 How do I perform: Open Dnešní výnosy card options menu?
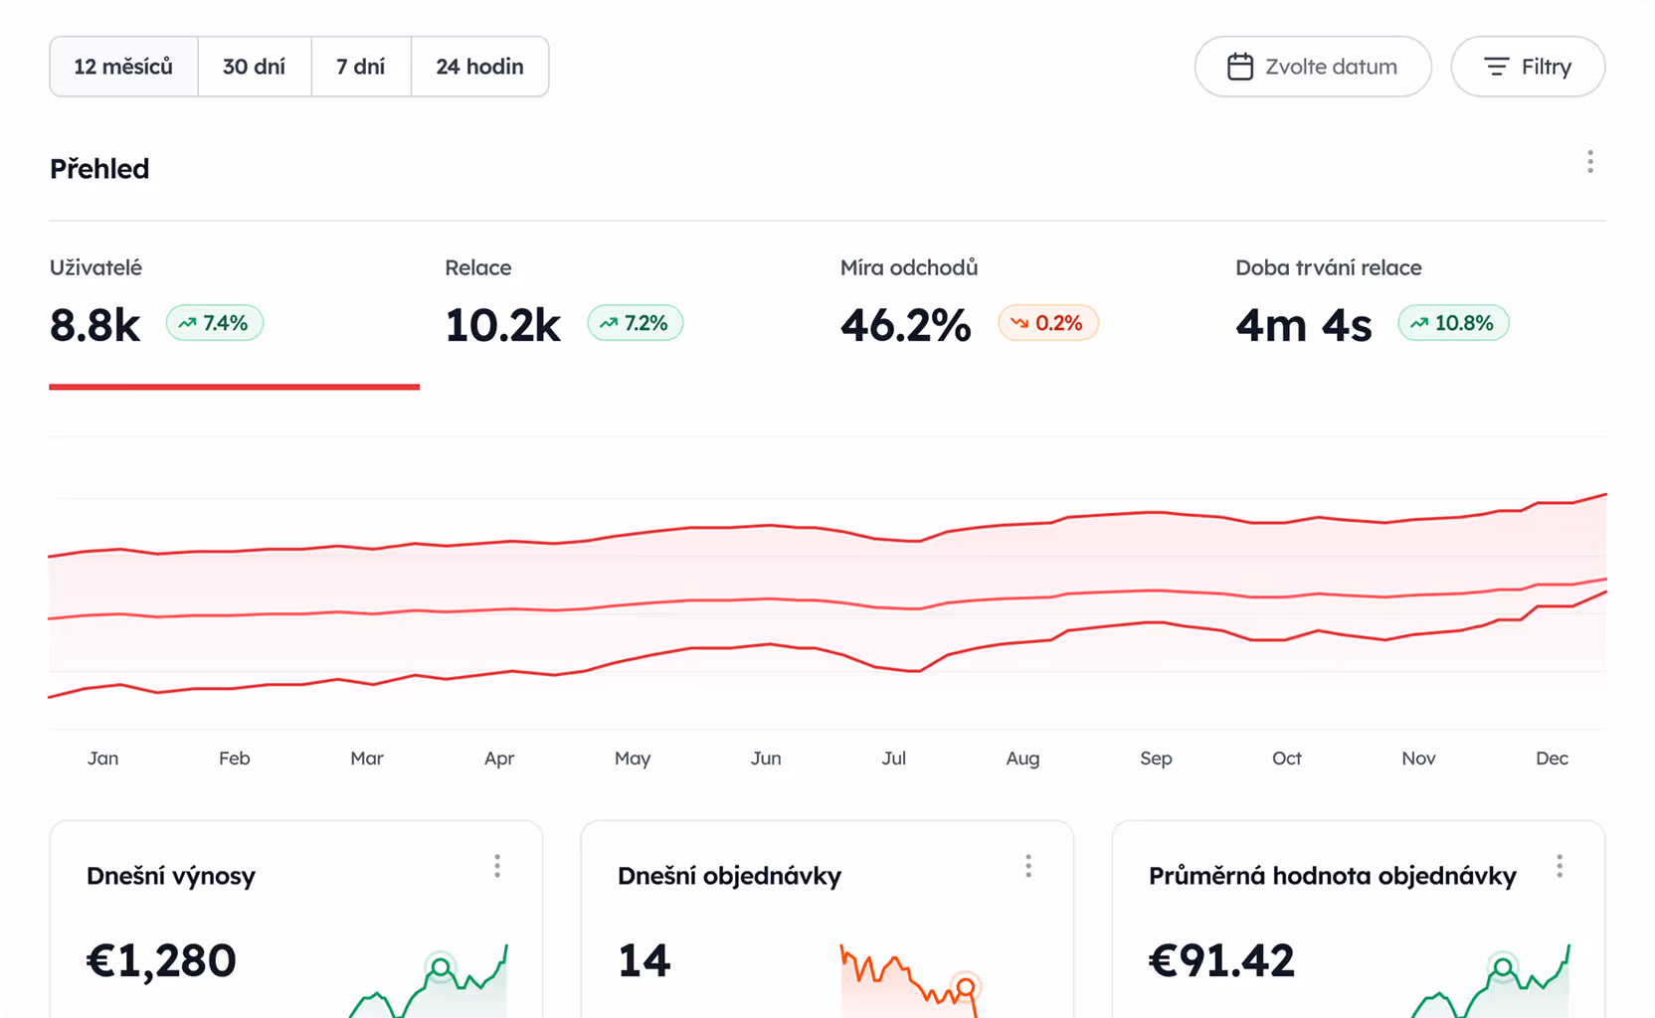coord(497,866)
